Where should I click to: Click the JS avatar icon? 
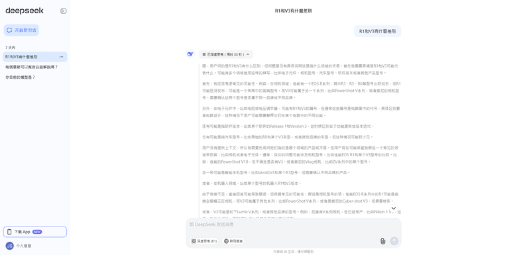pos(9,246)
